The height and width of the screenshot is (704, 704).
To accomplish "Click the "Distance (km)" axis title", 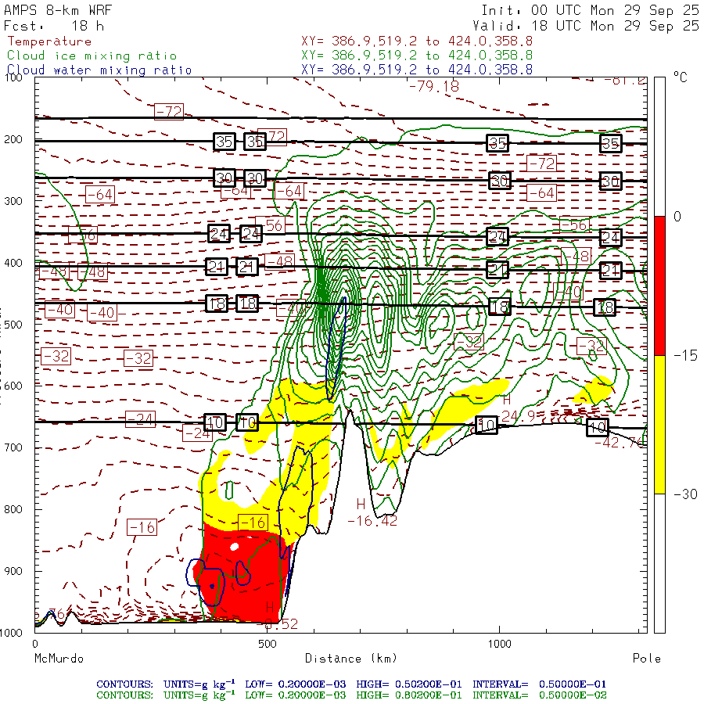I will [x=351, y=659].
